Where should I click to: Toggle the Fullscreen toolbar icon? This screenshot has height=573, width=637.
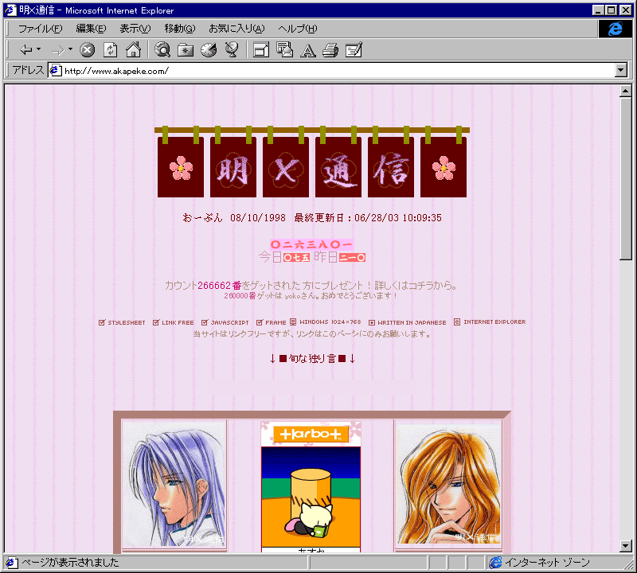point(261,50)
